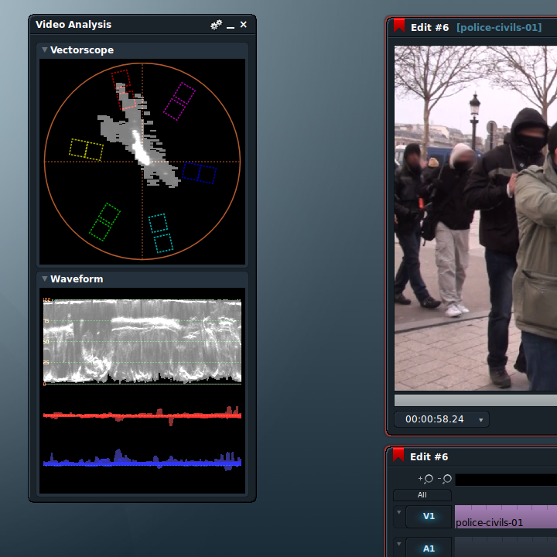
Task: Expand the A1 track triangle
Action: [x=399, y=544]
